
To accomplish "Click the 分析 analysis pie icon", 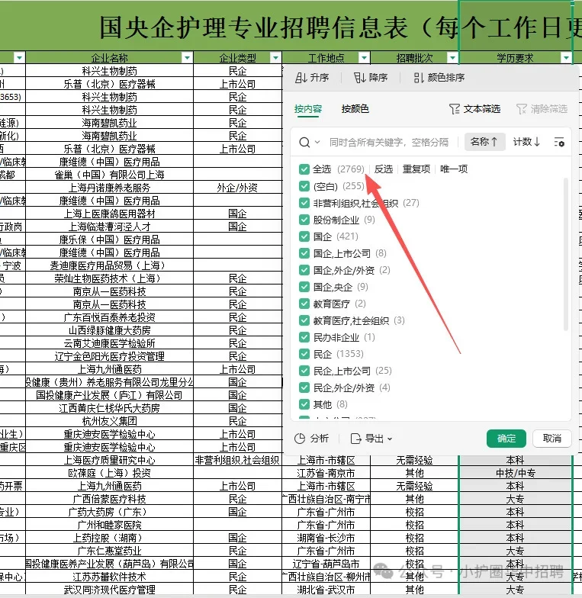I will (x=300, y=439).
